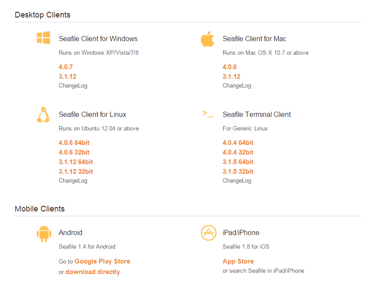Download Linux client 3.1.12 64bit
This screenshot has height=299, width=380.
pos(76,162)
